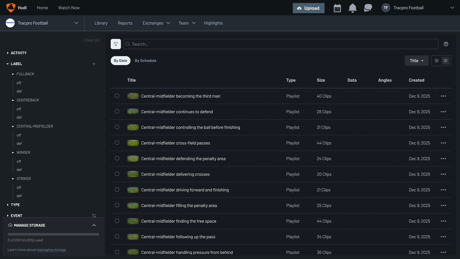
Task: Click inside the Search field
Action: (x=280, y=44)
